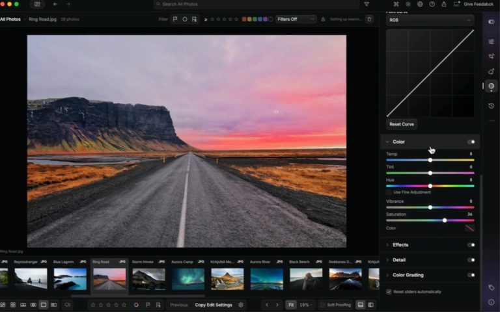Mark photo as rejected in bottom toolbar
Image resolution: width=500 pixels, height=312 pixels.
click(x=158, y=305)
